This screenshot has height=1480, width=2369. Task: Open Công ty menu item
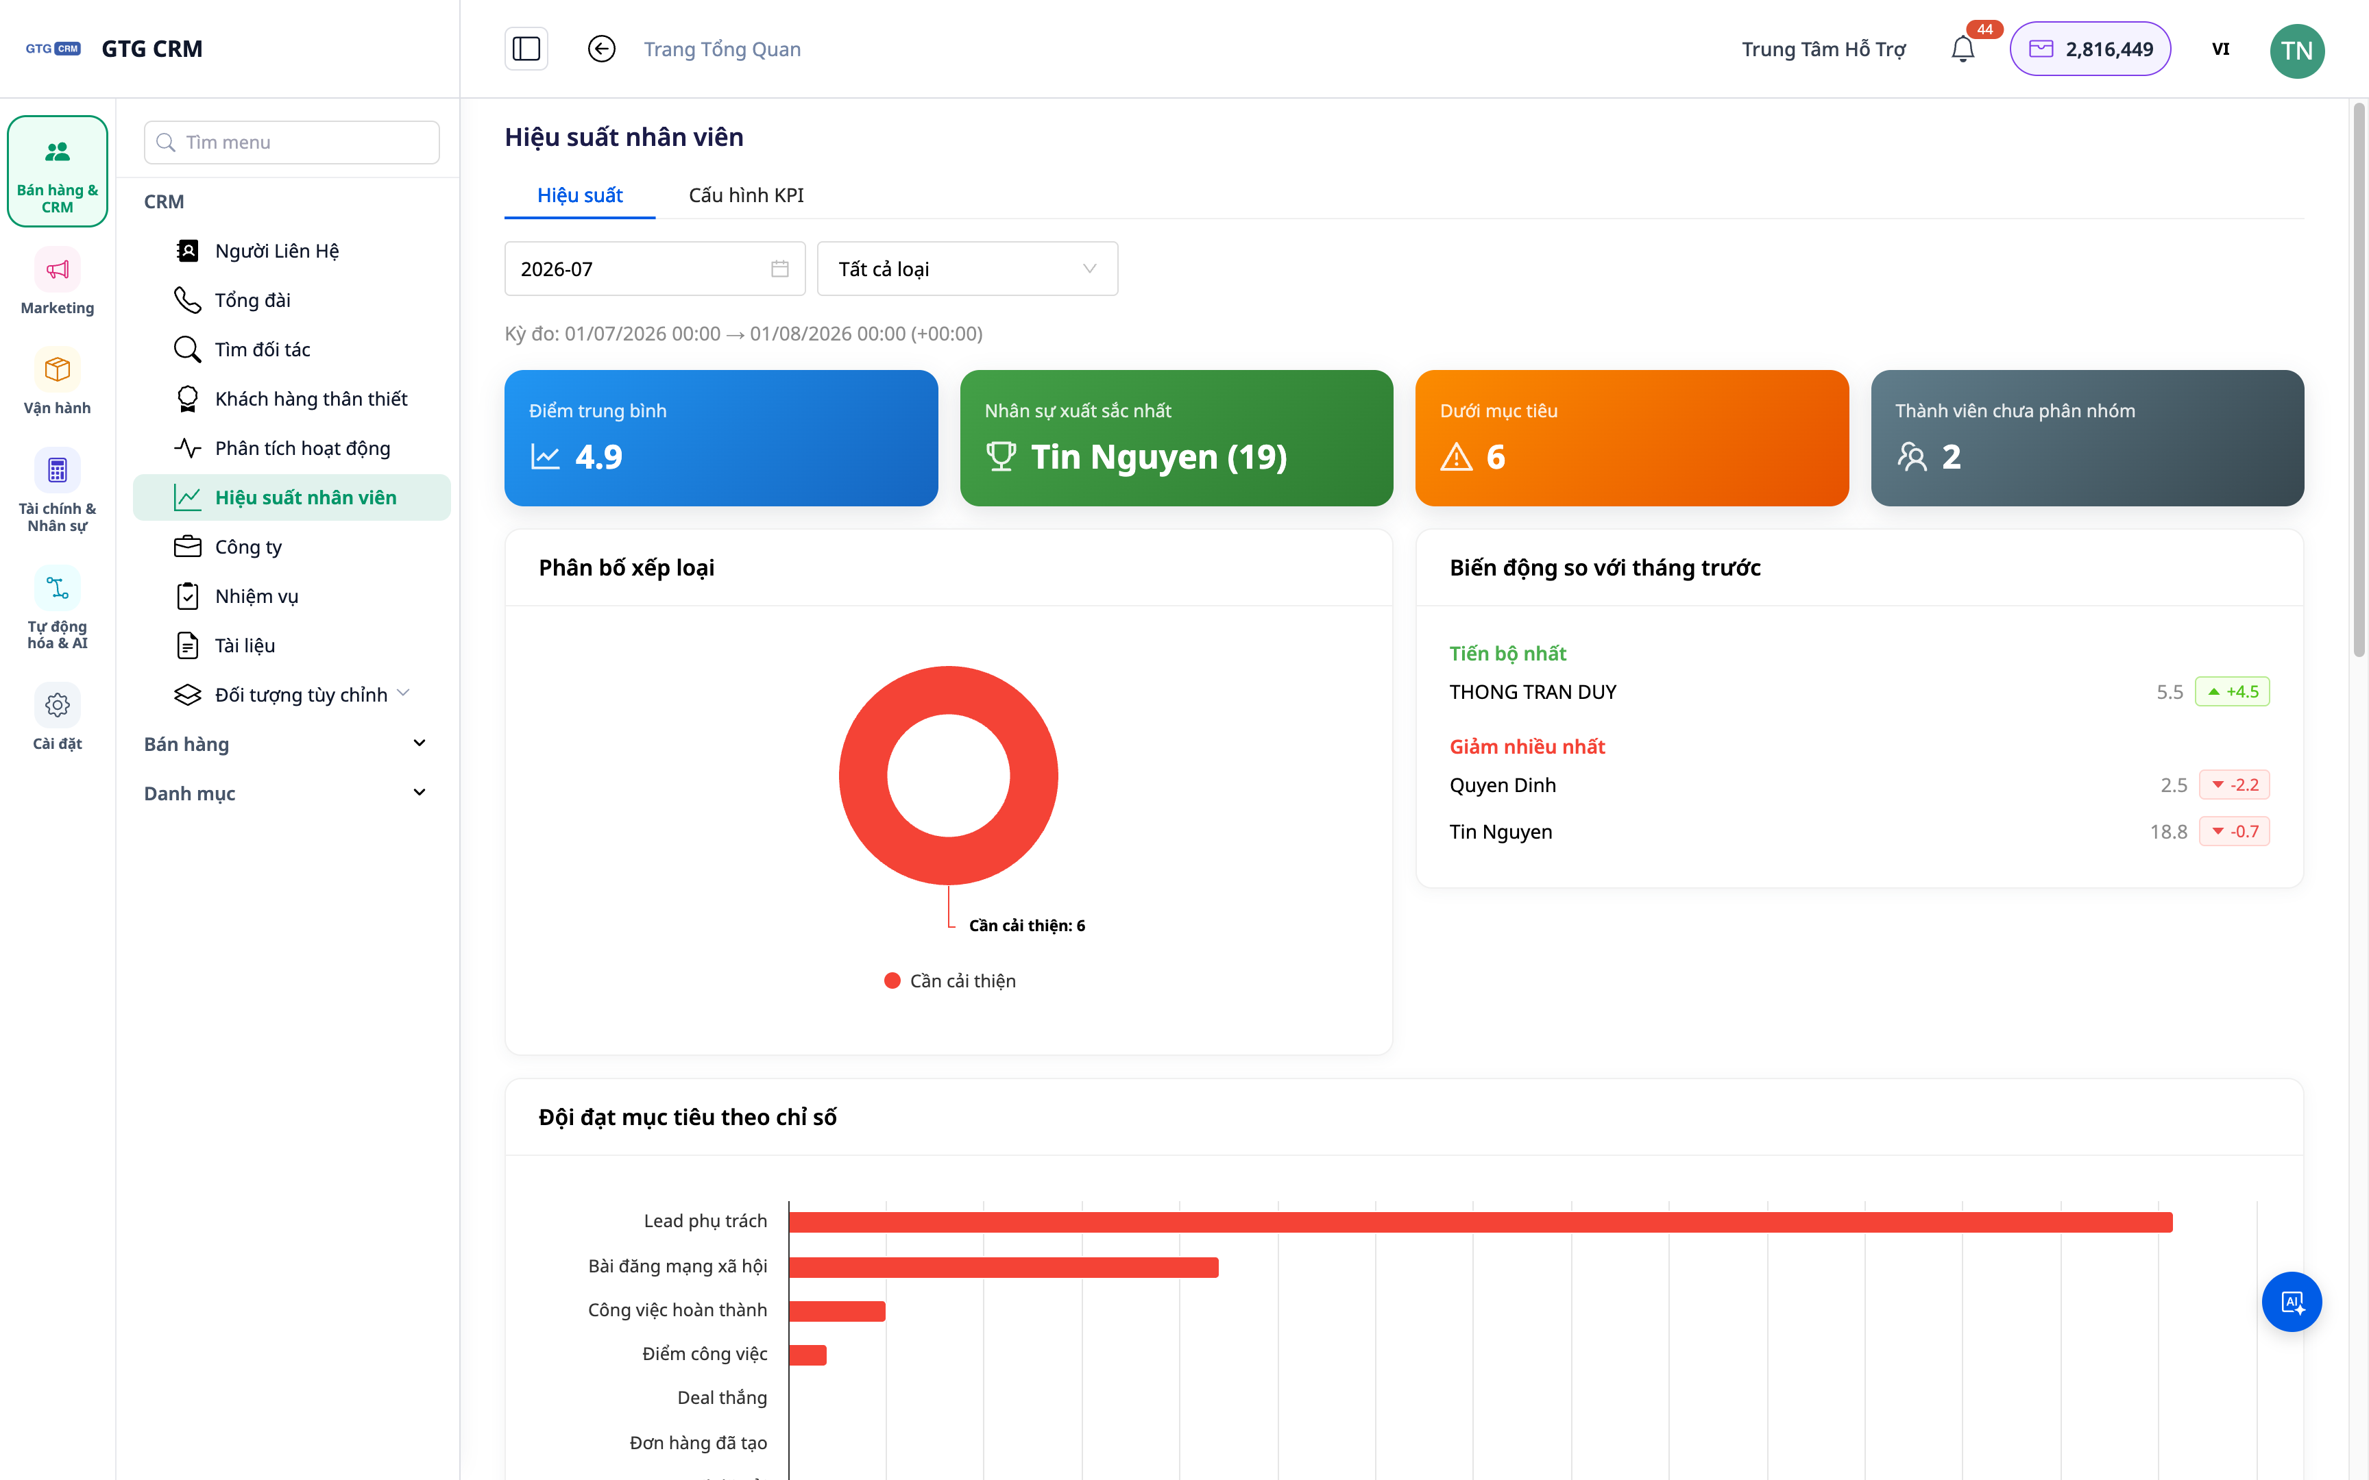pyautogui.click(x=292, y=547)
